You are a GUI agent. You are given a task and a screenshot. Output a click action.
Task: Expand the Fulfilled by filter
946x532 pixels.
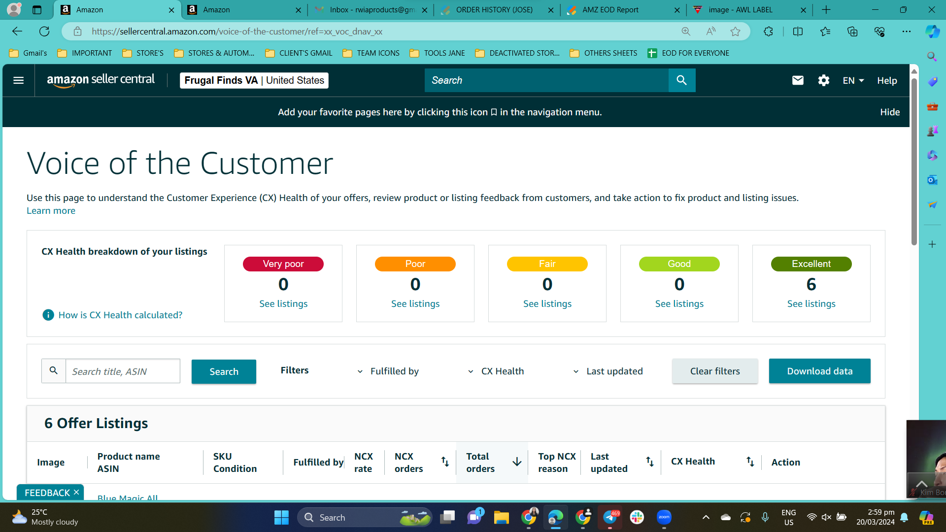388,371
